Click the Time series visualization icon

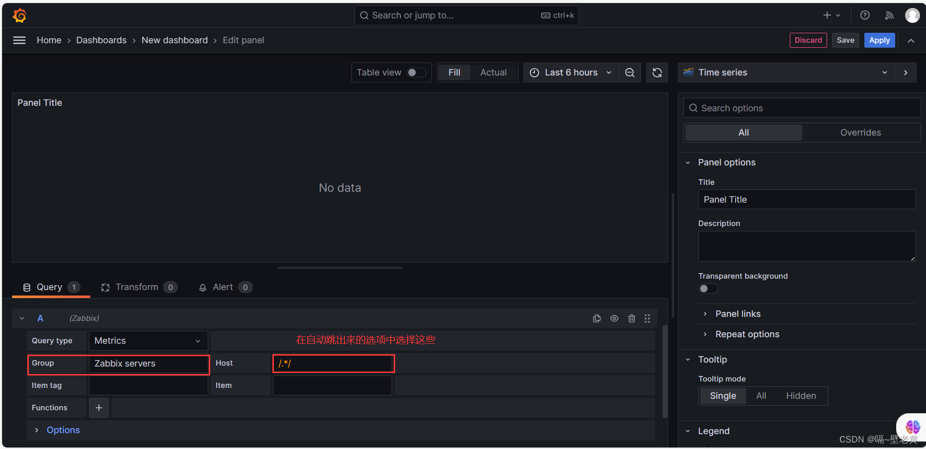pos(688,73)
